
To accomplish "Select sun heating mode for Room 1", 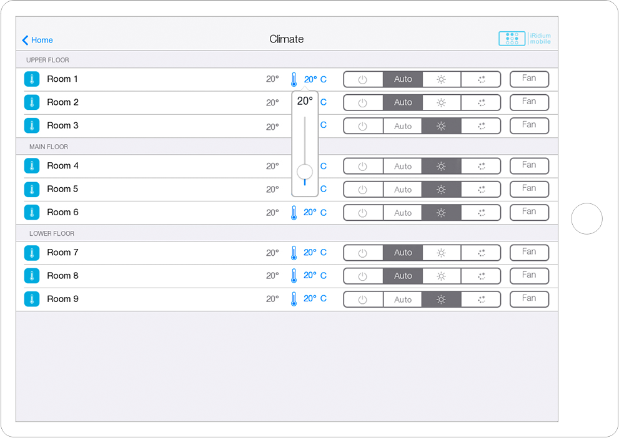I will coord(441,79).
